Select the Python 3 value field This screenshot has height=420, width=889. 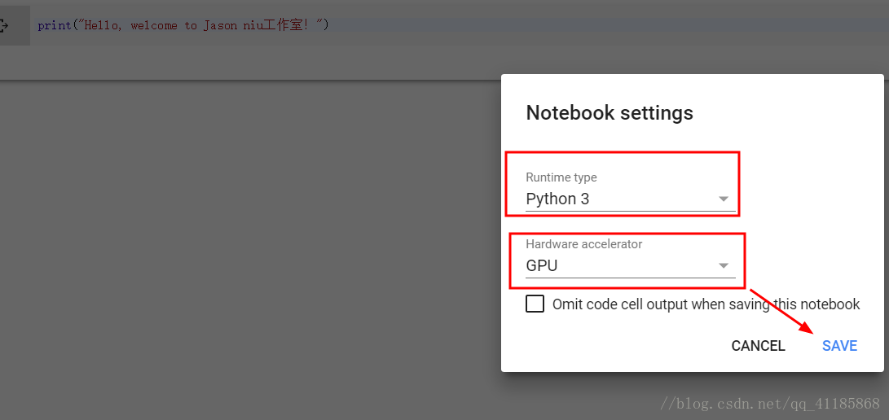[557, 199]
